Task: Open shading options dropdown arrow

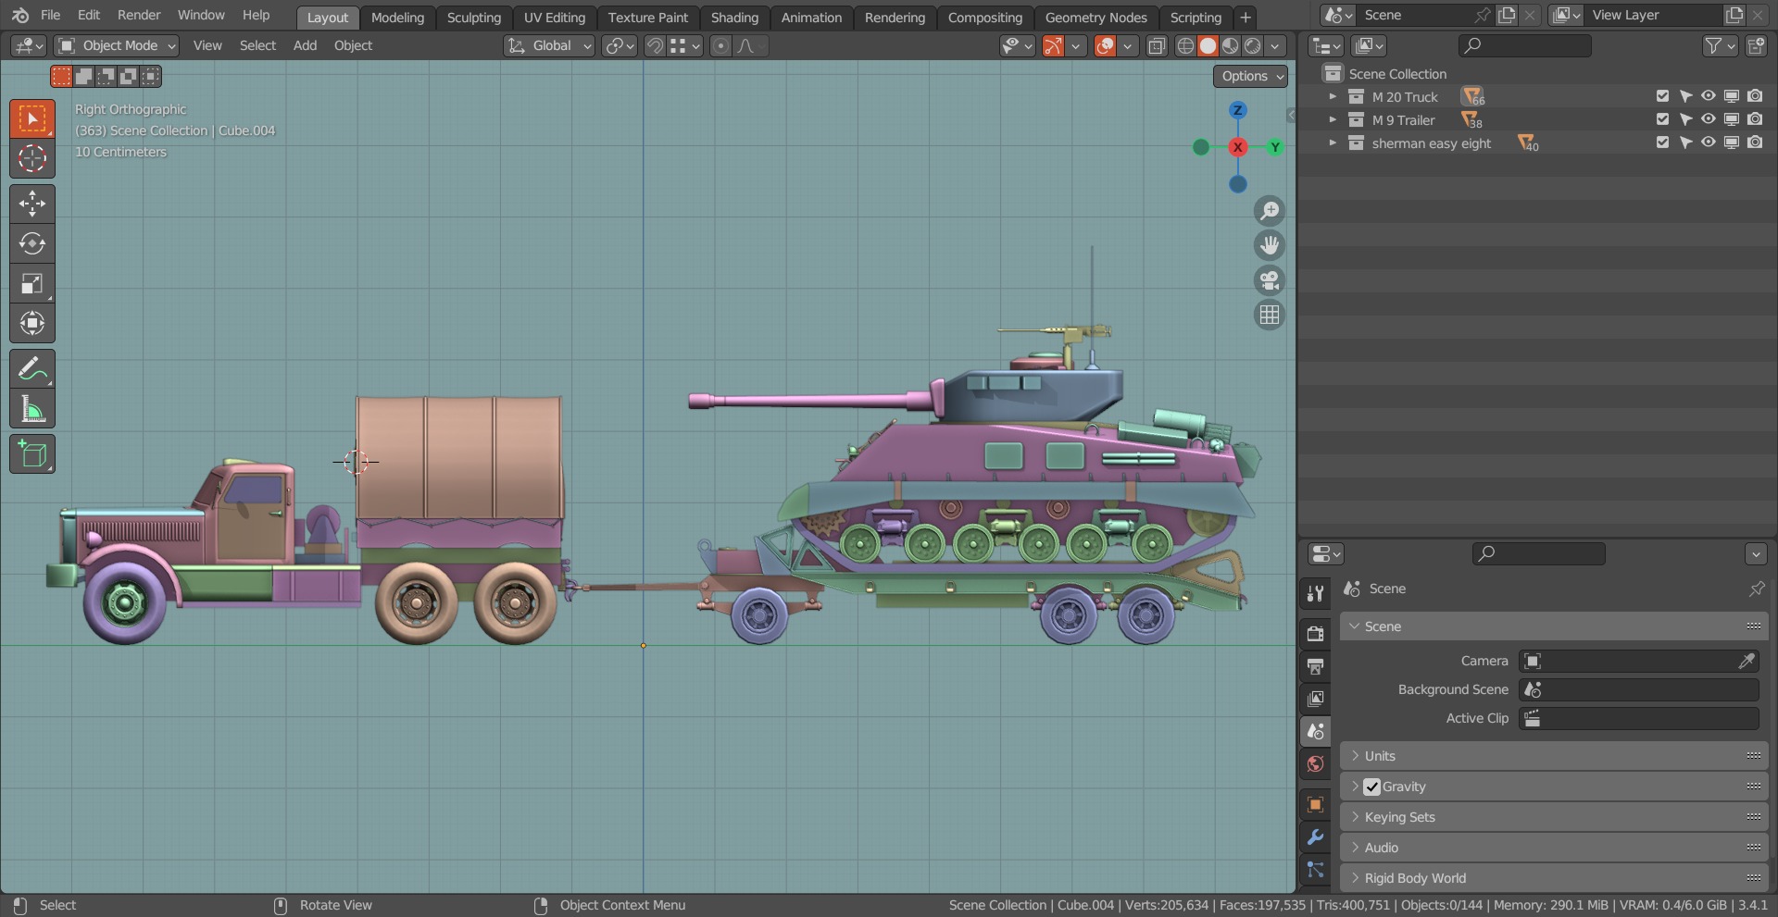Action: click(x=1275, y=45)
